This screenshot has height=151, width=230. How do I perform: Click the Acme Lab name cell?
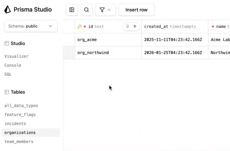point(219,40)
